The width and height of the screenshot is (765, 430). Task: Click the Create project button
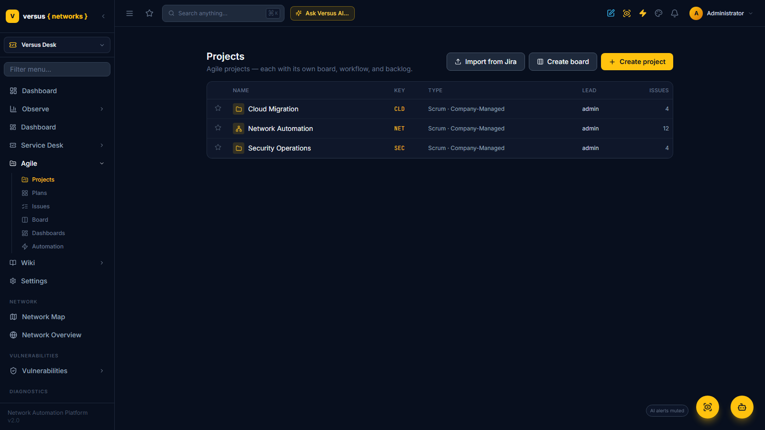point(637,62)
